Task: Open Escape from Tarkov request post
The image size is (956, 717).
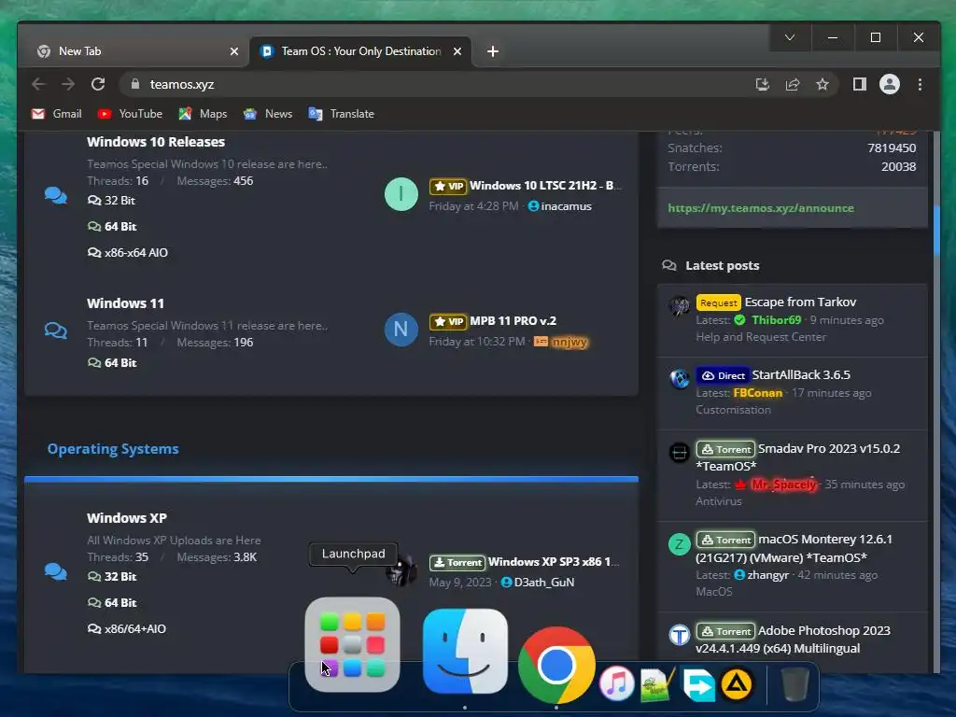Action: tap(800, 302)
